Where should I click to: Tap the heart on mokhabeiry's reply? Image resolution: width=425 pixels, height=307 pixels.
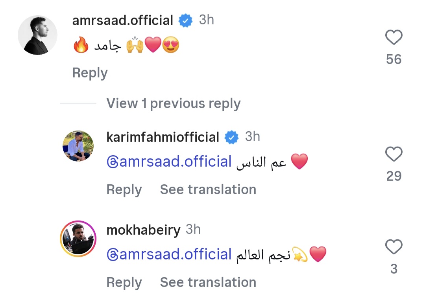[394, 247]
